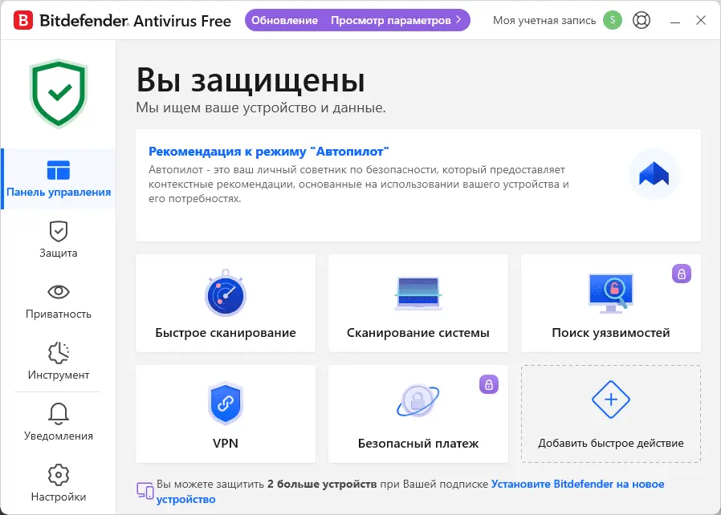The image size is (721, 515).
Task: Click the purple lock badge on Поиск уязвимостей
Action: [682, 274]
